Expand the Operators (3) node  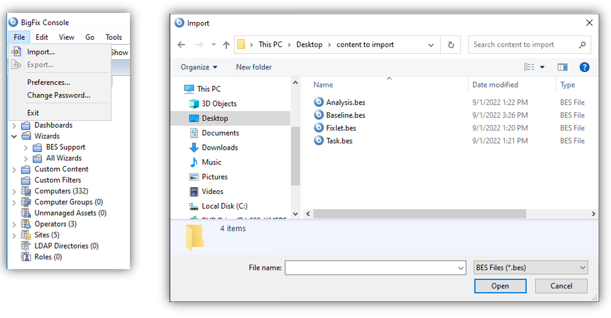pos(14,225)
